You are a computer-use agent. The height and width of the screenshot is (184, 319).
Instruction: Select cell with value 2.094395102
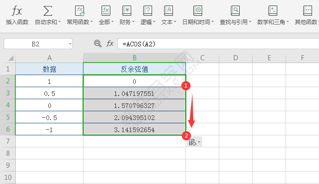coord(134,117)
